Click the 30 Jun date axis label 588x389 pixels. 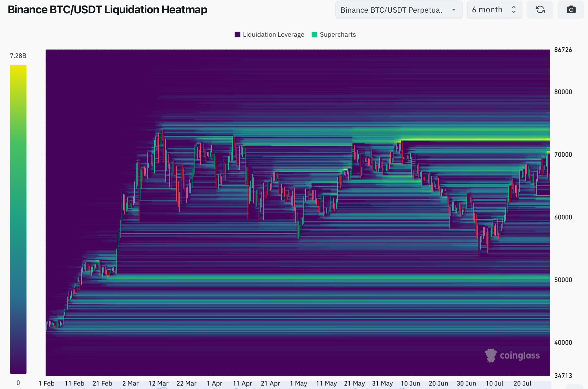pyautogui.click(x=466, y=383)
